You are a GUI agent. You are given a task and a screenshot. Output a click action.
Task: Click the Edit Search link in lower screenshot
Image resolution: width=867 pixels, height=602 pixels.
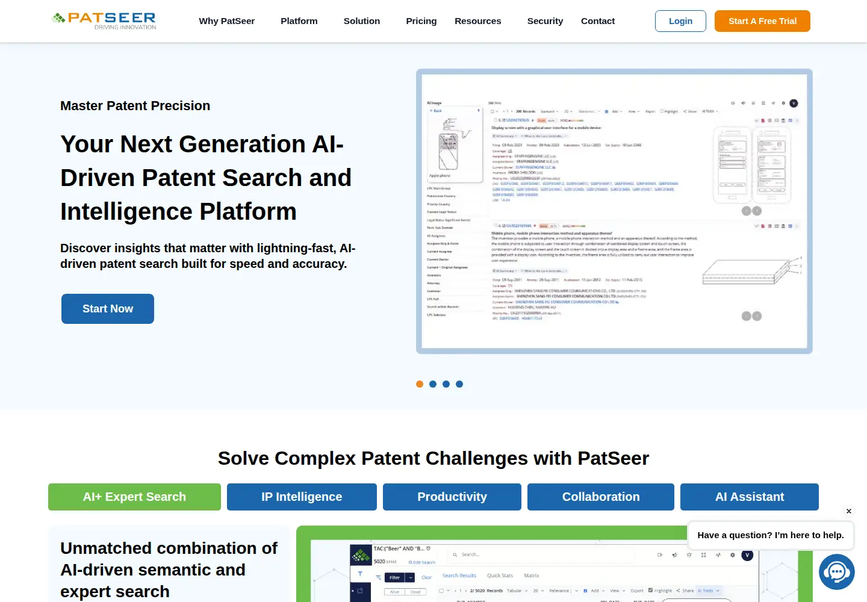click(x=422, y=562)
